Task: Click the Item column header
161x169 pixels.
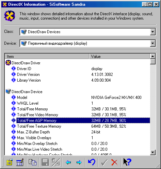Action: [x=47, y=56]
